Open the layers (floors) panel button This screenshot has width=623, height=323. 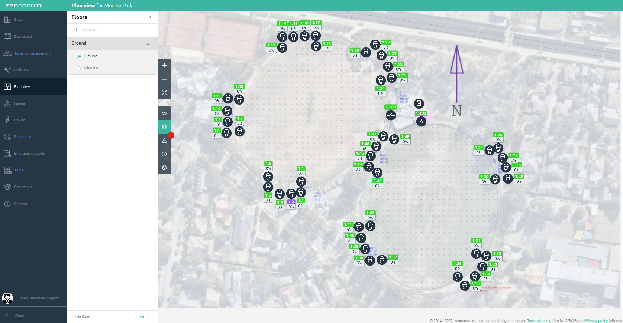click(x=164, y=127)
